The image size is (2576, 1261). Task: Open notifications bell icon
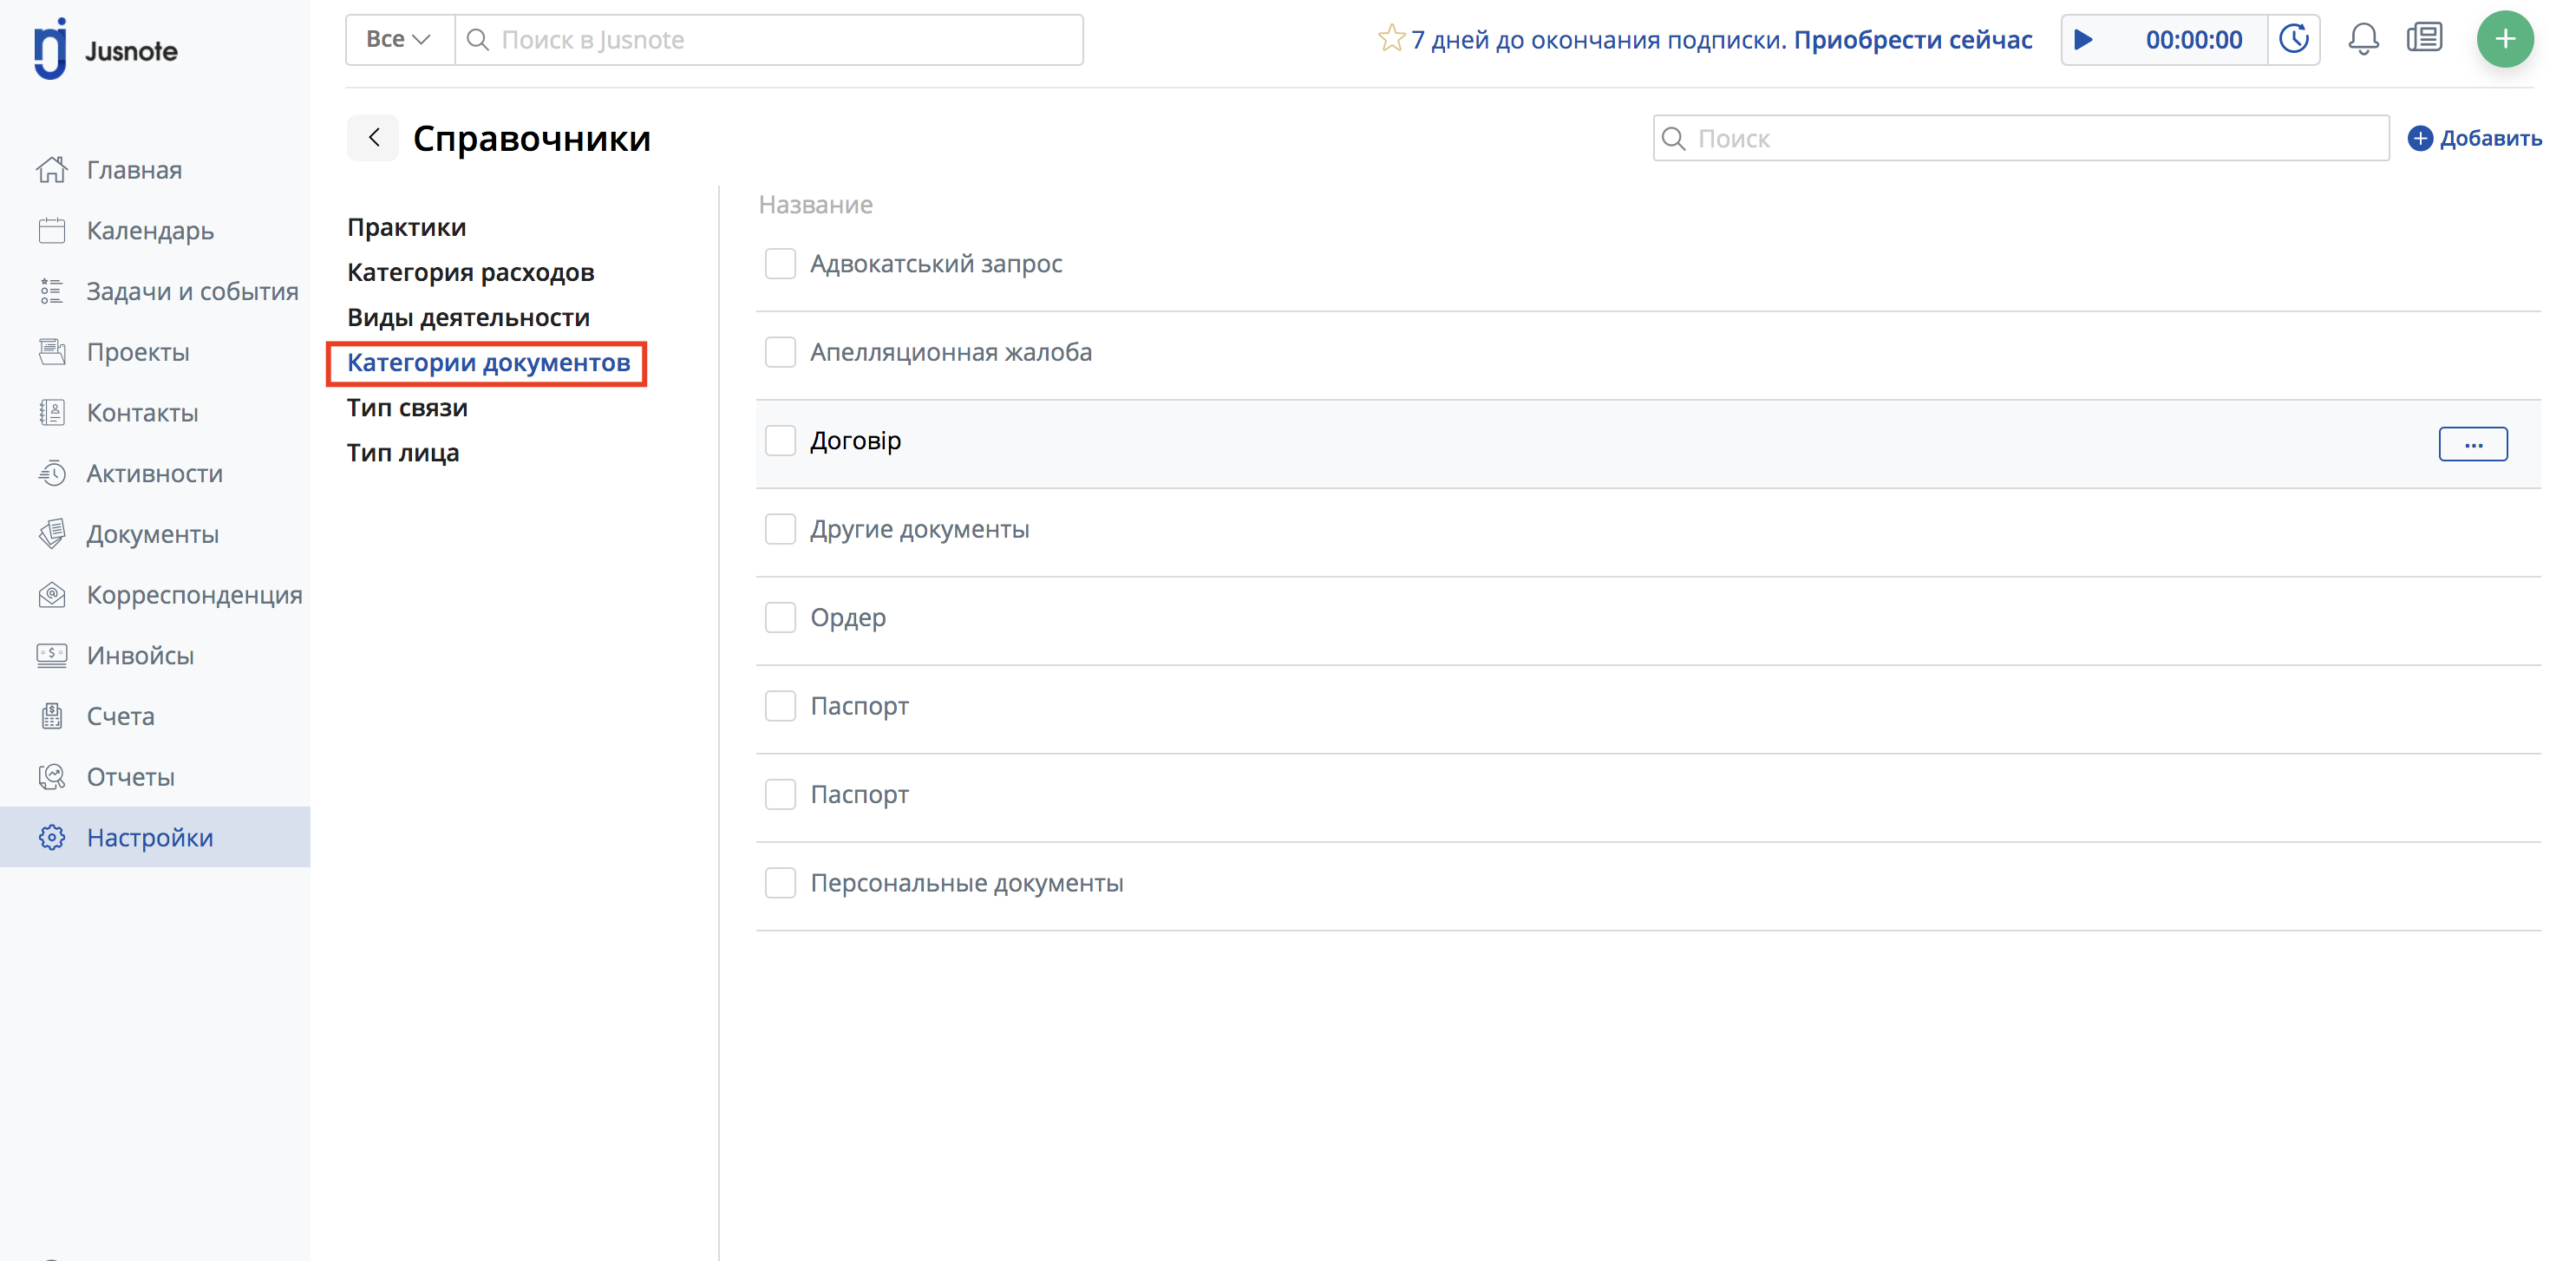[x=2363, y=40]
